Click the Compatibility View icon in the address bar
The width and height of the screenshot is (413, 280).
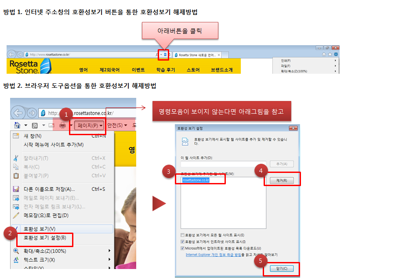[x=165, y=54]
